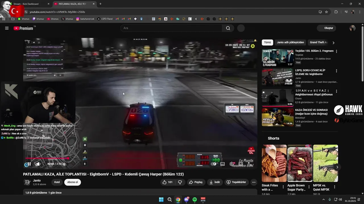Viewport: 364px width, 204px height.
Task: Open the Steak Frites short
Action: coord(274,163)
